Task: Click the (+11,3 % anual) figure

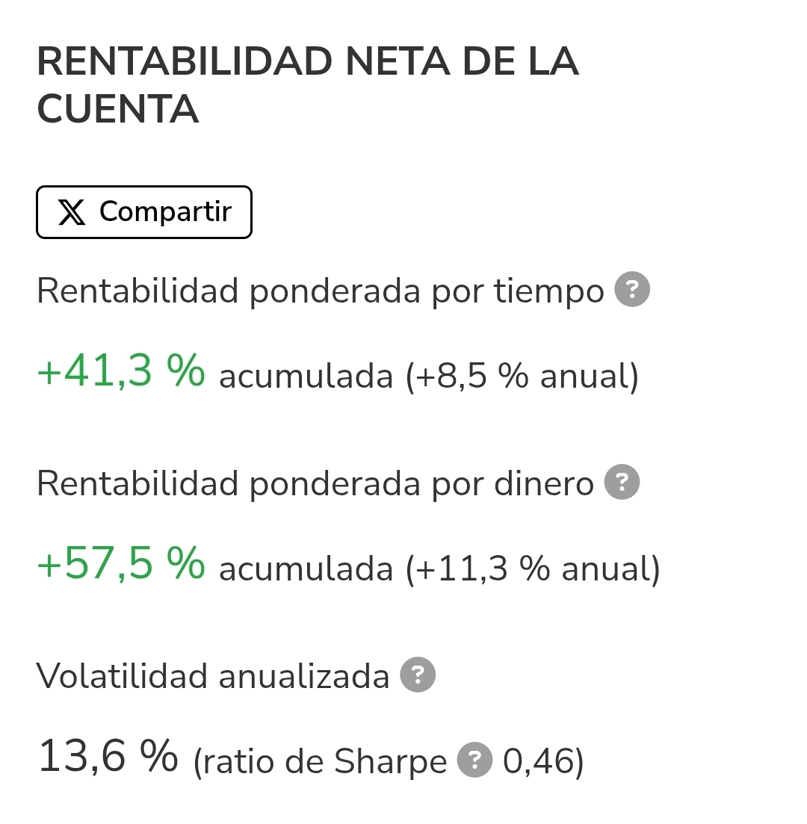Action: click(x=533, y=569)
